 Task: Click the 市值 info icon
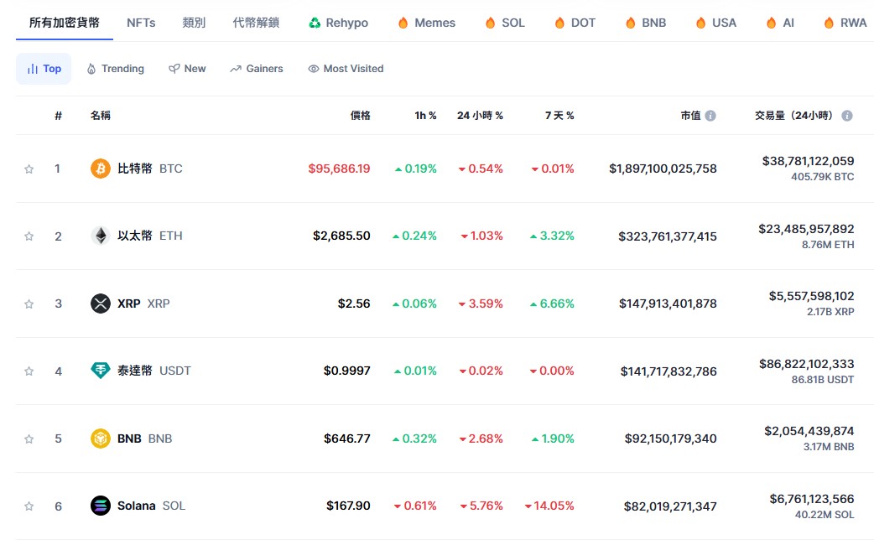click(x=710, y=116)
